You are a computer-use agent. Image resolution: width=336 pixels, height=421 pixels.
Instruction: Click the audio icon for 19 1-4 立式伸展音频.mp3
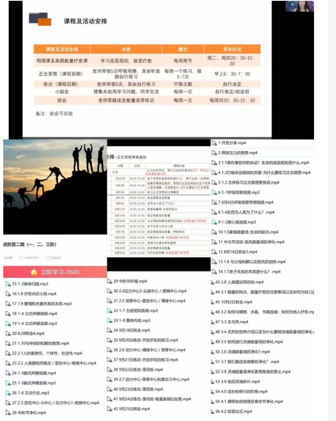pos(8,324)
